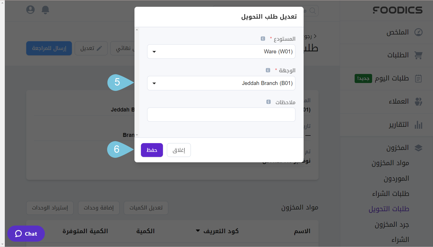This screenshot has height=247, width=433.
Task: Expand the كود التعريف column sort arrow
Action: pos(198,231)
